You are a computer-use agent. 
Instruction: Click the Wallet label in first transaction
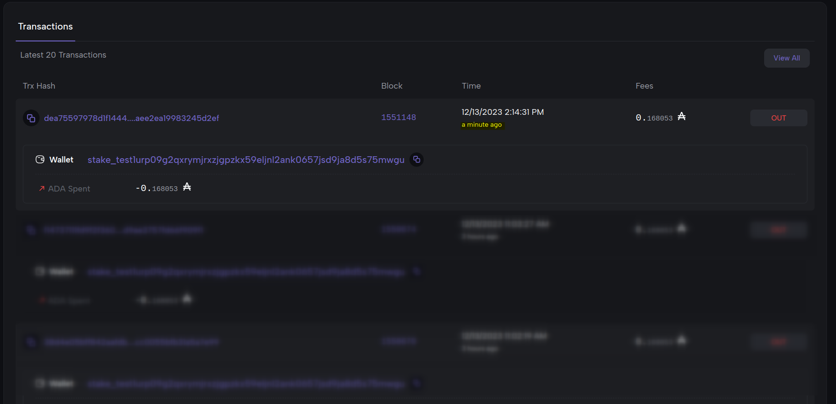61,160
